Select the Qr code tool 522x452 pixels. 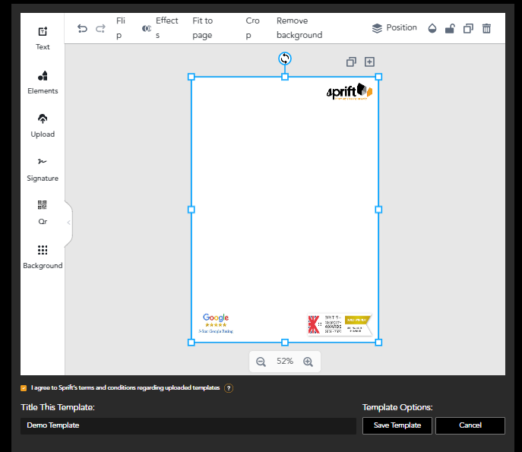43,212
